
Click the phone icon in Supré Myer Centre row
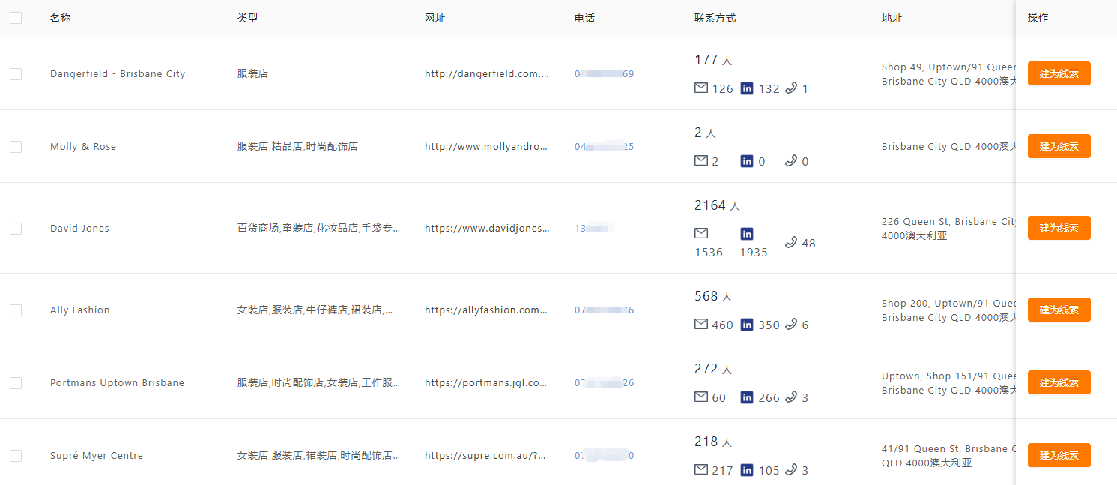(x=791, y=470)
